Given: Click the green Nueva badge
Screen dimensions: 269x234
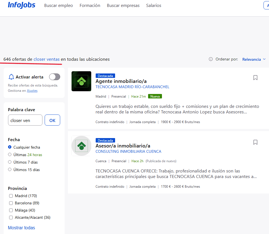Looking at the screenshot, I should 155,96.
